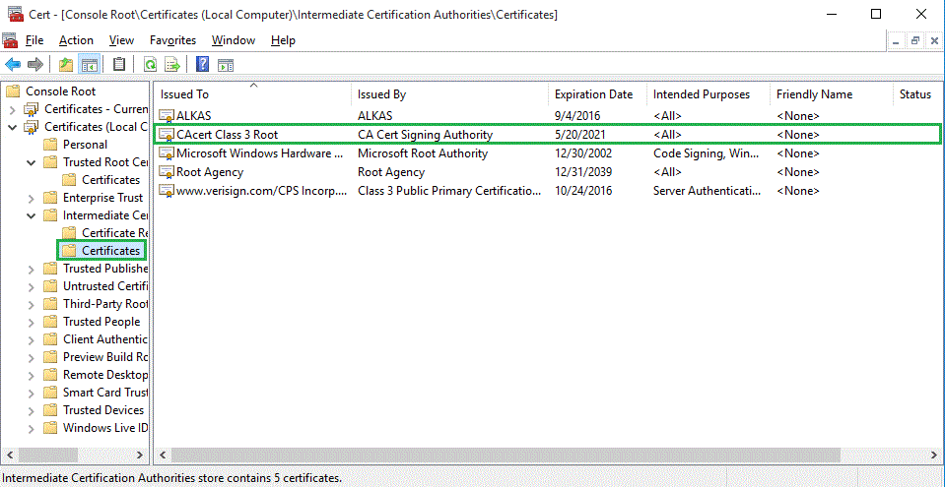Click the ALKAS certificate icon
The image size is (945, 487).
166,116
